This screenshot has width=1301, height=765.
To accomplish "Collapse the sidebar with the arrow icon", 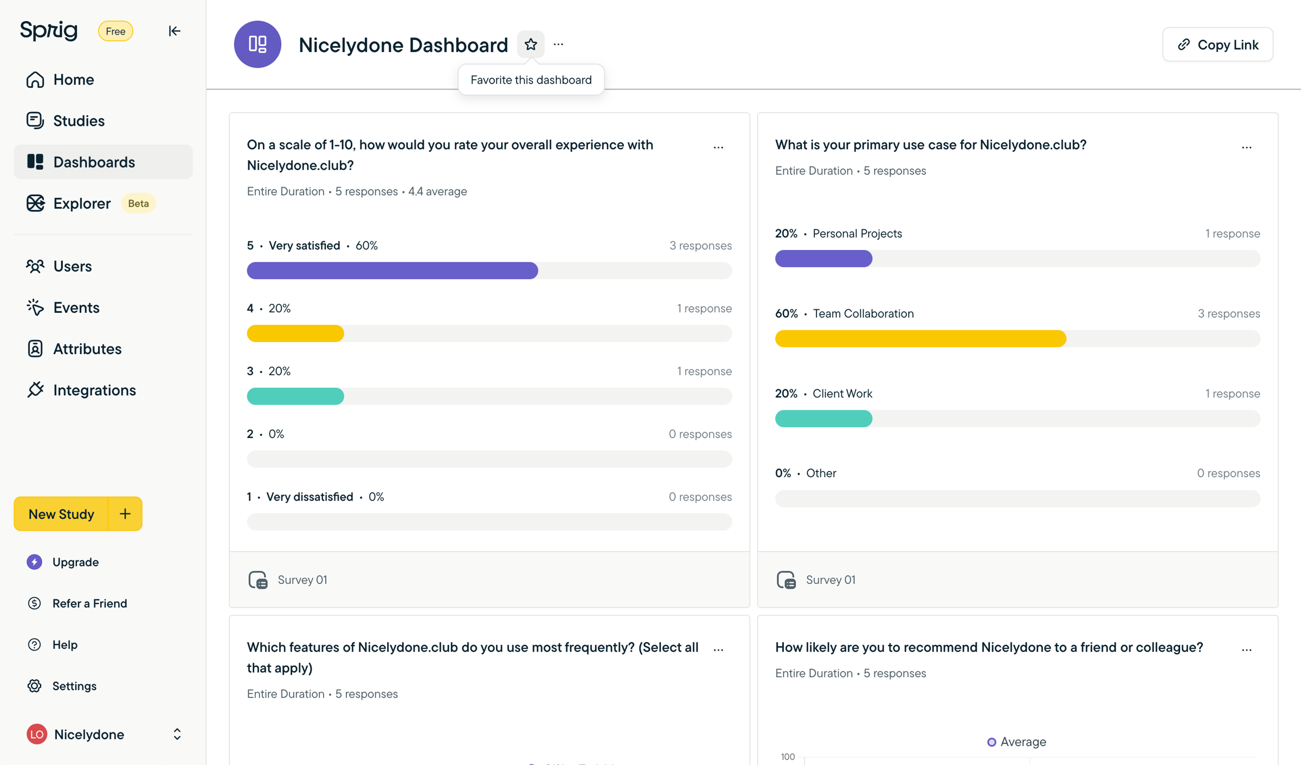I will (x=174, y=31).
